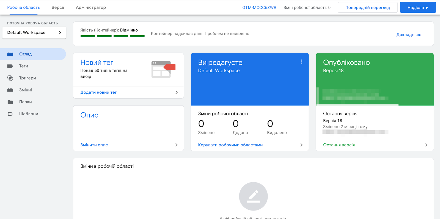Screen dimensions: 440x219
Task: Click the Огляд briefcase icon in sidebar
Action: coord(10,54)
